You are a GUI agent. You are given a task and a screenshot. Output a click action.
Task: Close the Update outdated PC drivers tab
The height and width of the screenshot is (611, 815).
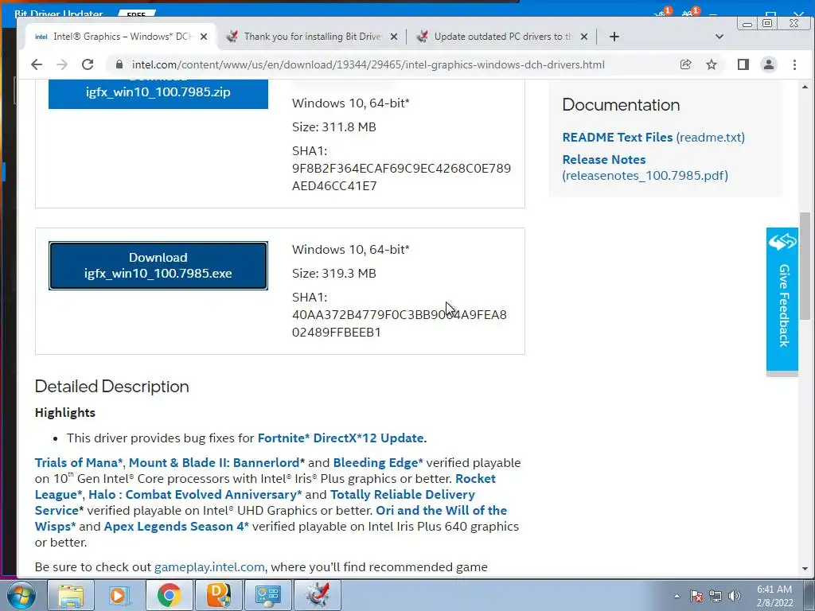(x=584, y=37)
